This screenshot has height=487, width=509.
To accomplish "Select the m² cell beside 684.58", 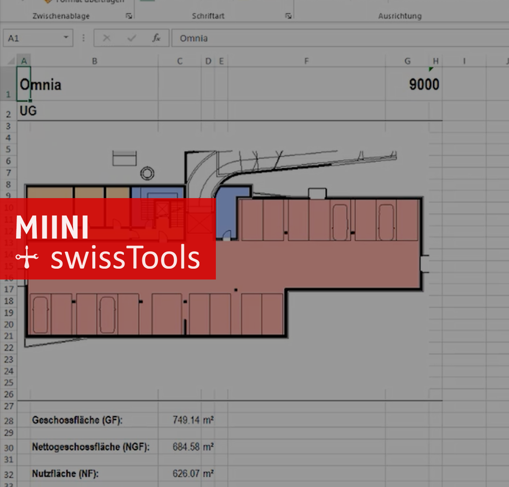I will (208, 447).
